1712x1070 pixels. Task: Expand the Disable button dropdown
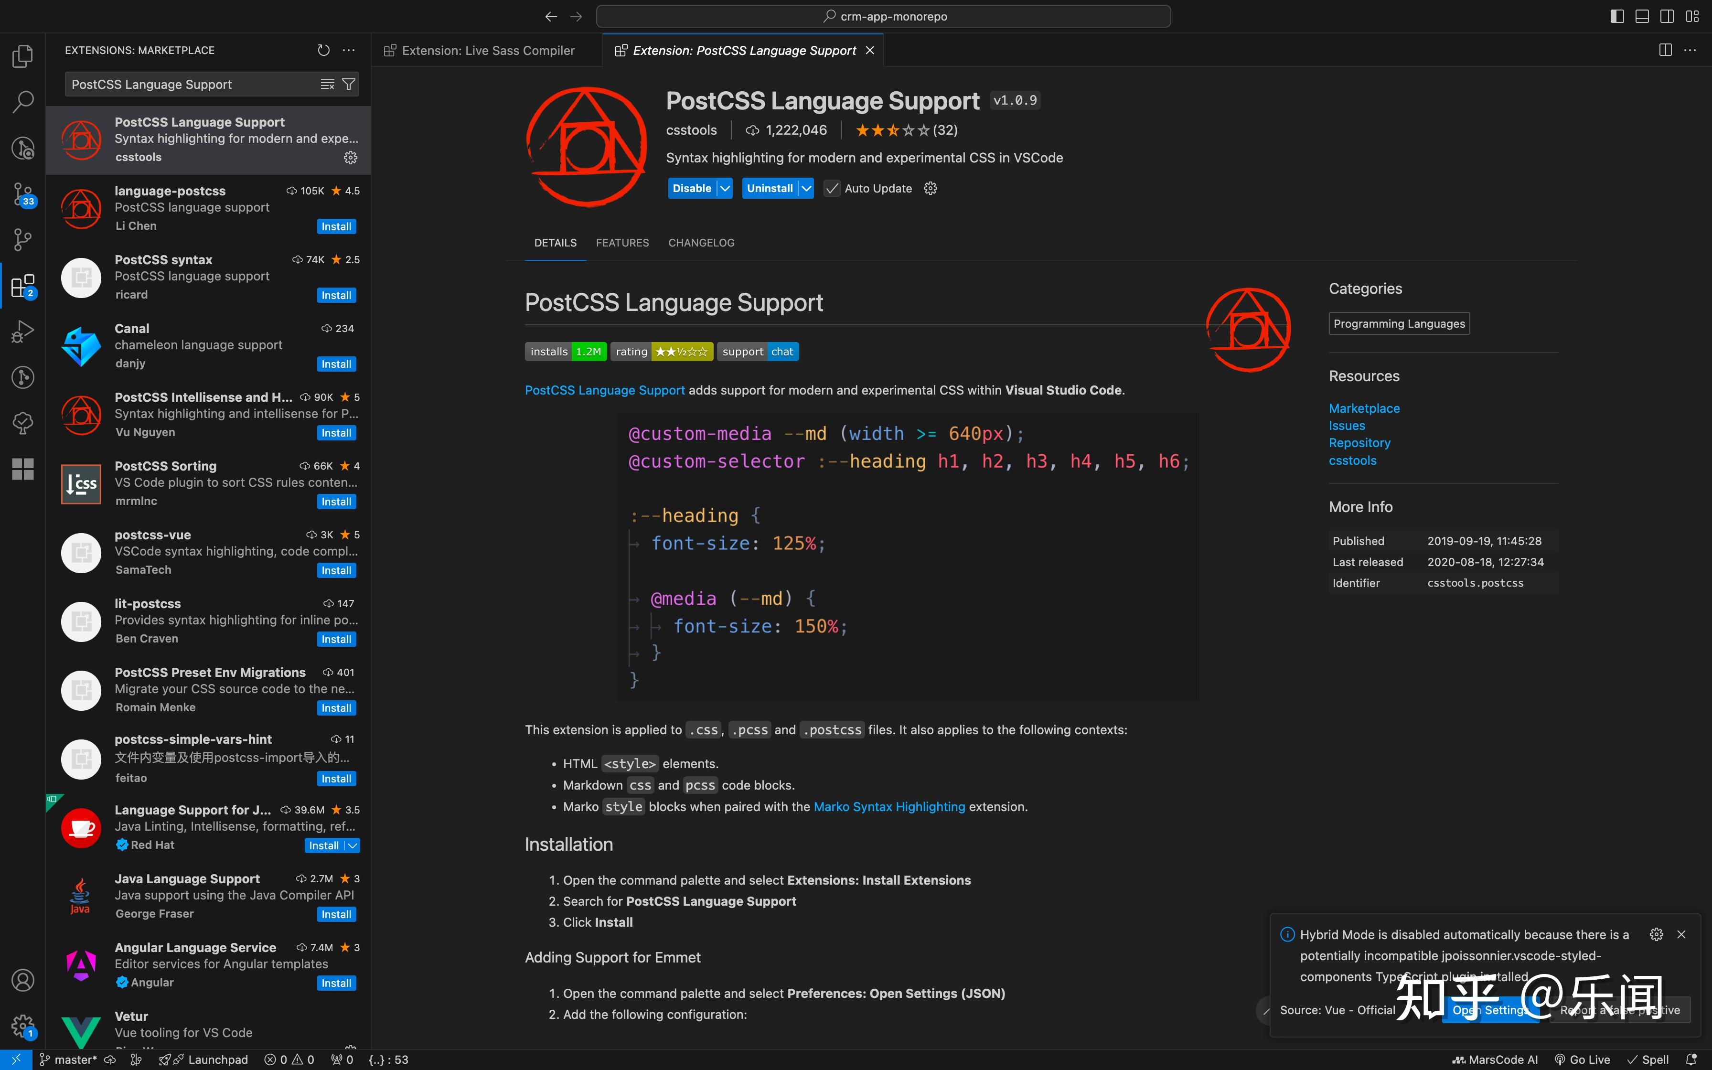pos(725,188)
